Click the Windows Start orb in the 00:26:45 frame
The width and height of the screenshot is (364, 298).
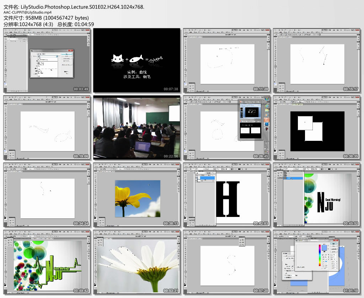tap(267, 99)
